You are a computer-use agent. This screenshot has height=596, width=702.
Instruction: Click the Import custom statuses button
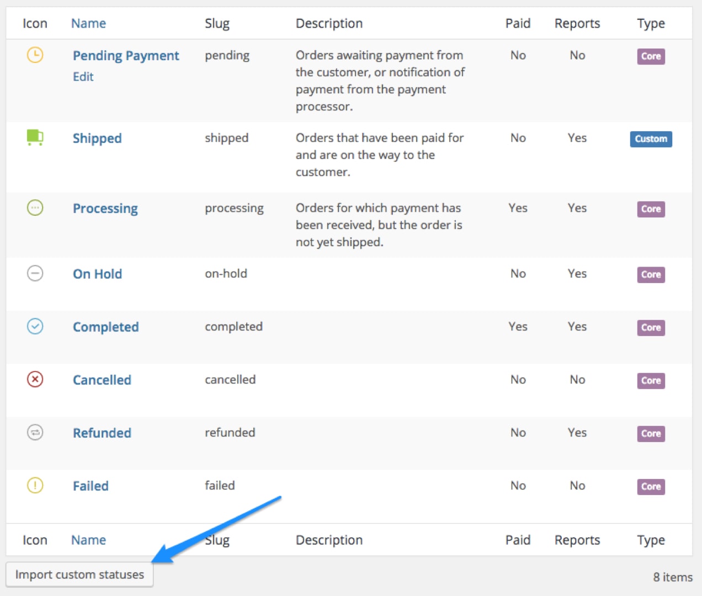pos(79,574)
